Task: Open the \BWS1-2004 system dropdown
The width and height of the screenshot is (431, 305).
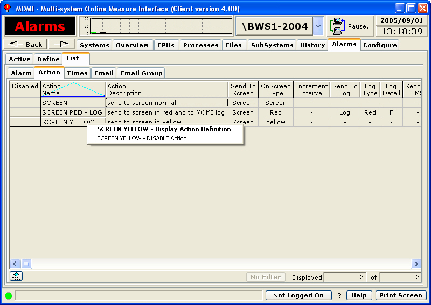Action: (x=318, y=26)
